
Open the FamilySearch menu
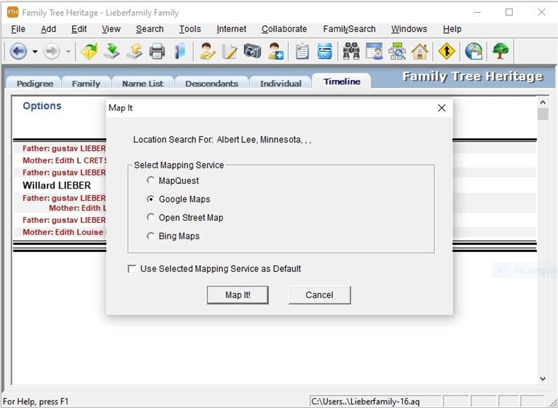coord(349,29)
